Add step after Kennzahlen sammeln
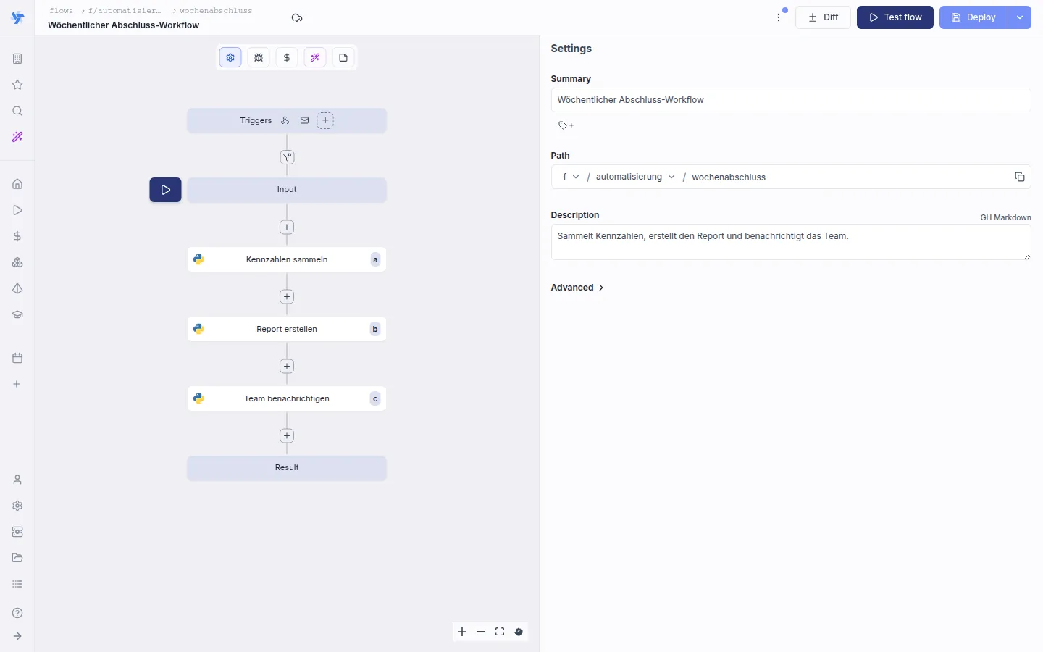1043x652 pixels. pyautogui.click(x=287, y=297)
